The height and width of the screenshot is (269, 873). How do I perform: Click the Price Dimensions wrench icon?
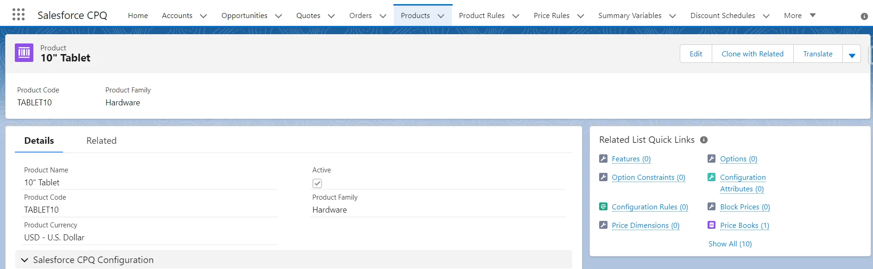point(603,225)
